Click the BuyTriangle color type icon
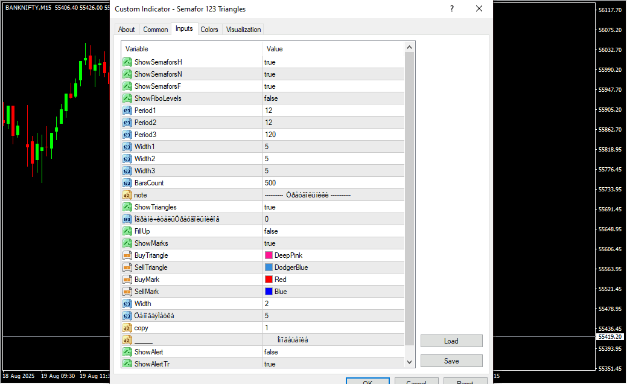Viewport: 627px width, 384px height. point(127,255)
